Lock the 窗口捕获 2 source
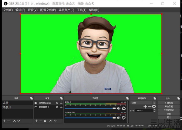Viewport: 182px width, 130px height. (61, 107)
